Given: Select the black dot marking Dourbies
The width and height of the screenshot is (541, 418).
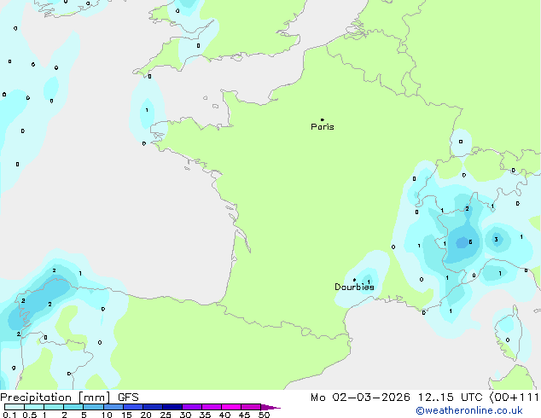Looking at the screenshot, I should (x=354, y=280).
